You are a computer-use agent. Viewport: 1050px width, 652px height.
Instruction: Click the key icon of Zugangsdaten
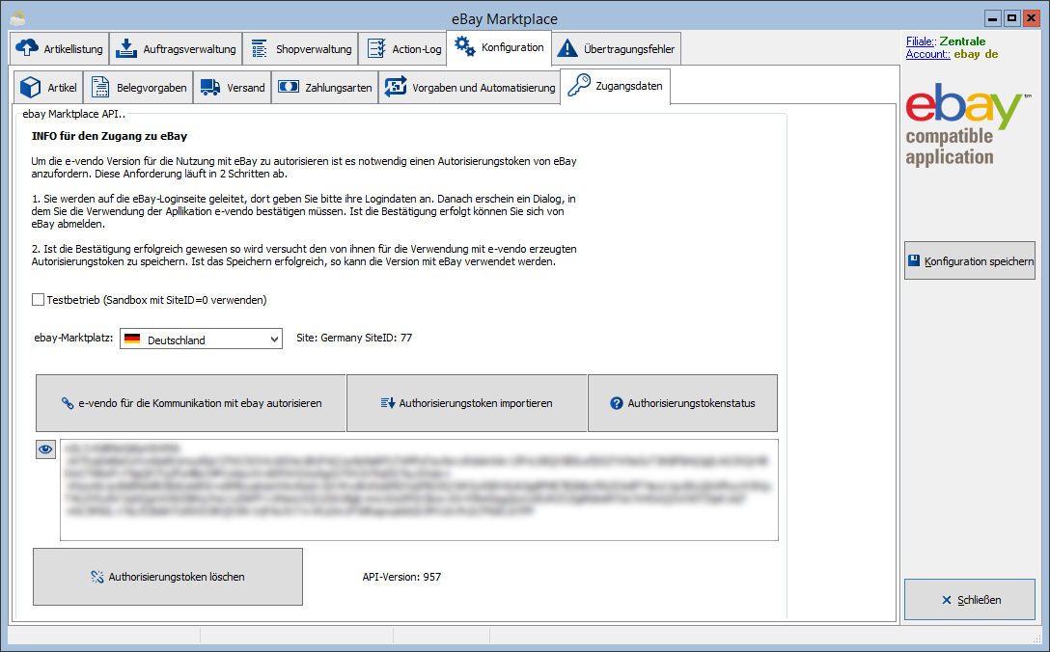[579, 86]
